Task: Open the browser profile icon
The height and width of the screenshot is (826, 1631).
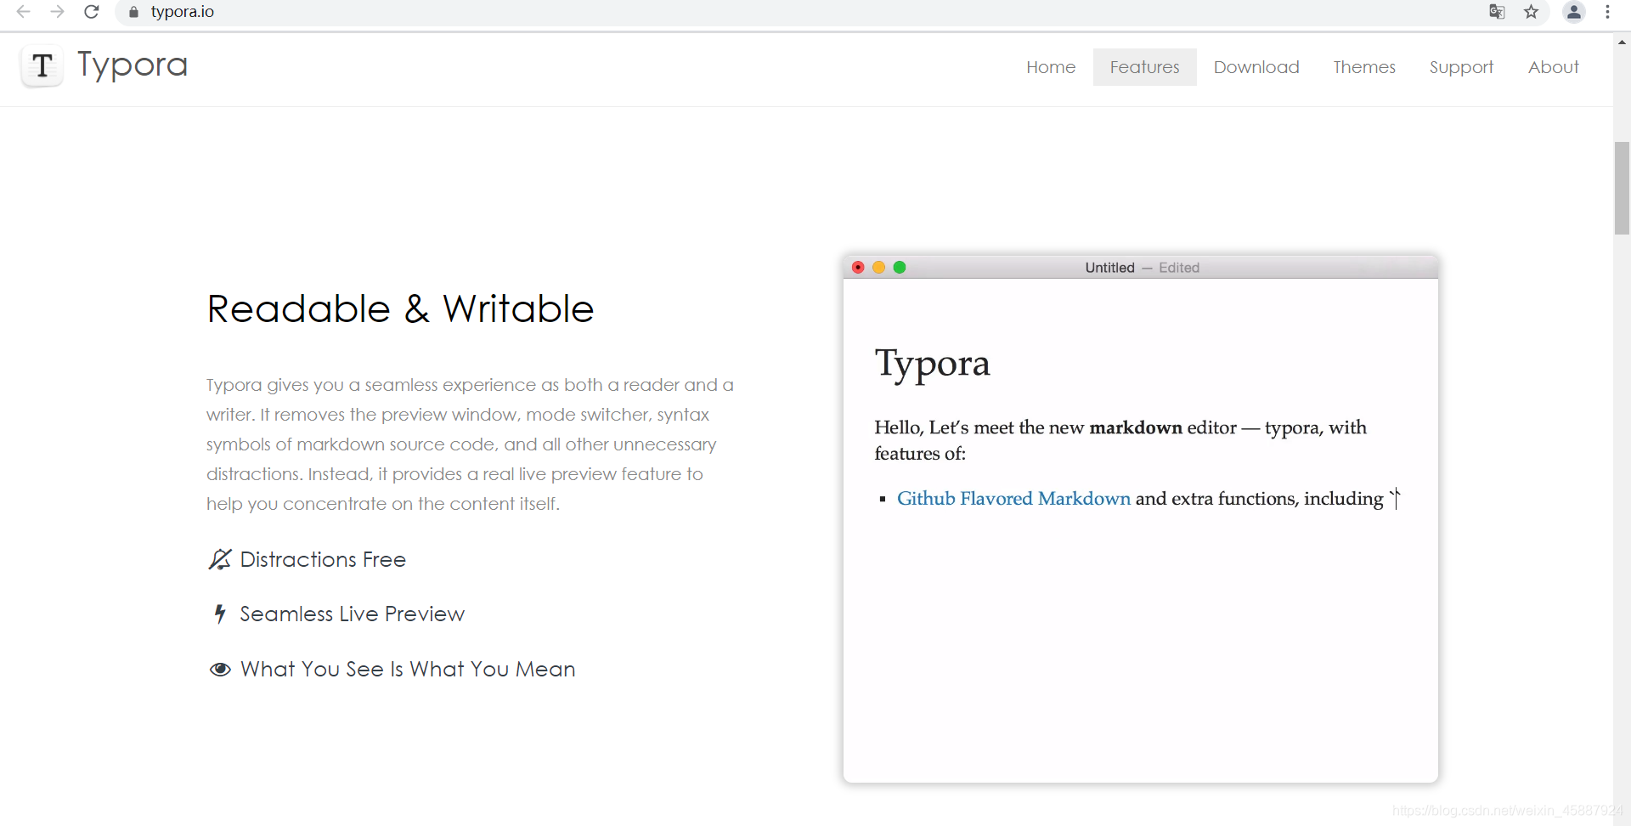Action: [1574, 12]
